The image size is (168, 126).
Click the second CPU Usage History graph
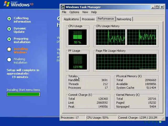pyautogui.click(x=141, y=37)
